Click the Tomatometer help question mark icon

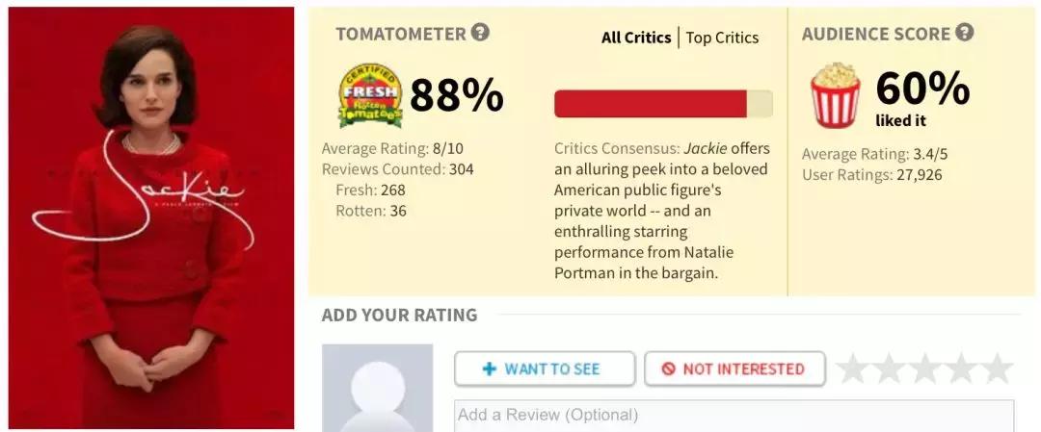pyautogui.click(x=480, y=33)
